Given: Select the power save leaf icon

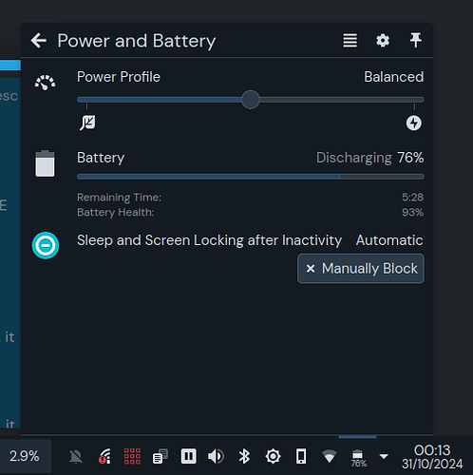Looking at the screenshot, I should click(x=87, y=123).
